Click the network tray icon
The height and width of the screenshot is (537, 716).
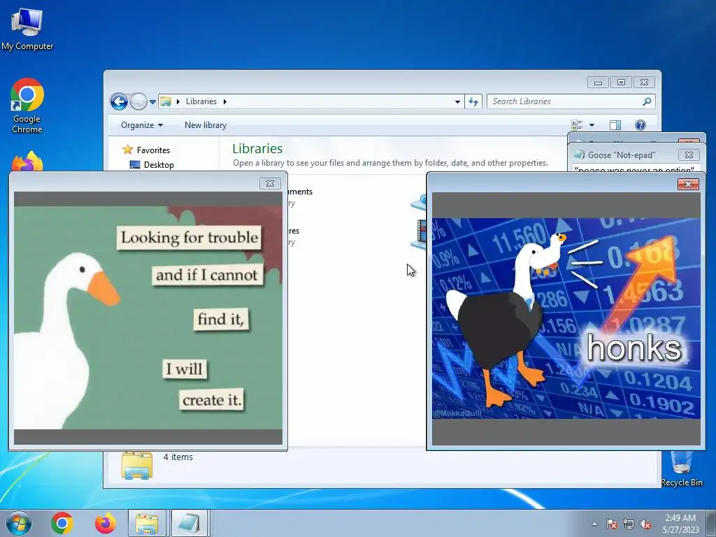point(629,524)
